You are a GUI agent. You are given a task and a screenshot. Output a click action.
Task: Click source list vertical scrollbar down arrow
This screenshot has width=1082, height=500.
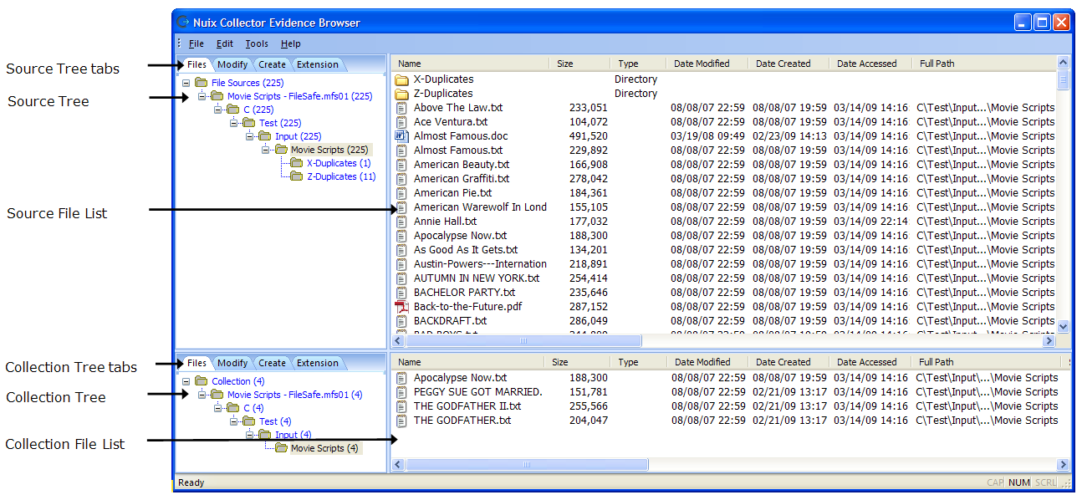1064,327
